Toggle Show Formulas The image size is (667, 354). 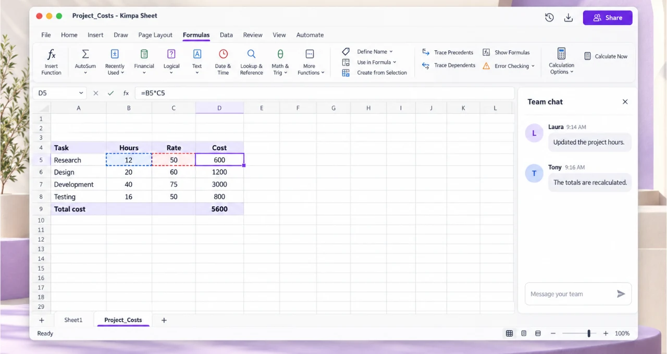[x=506, y=53]
